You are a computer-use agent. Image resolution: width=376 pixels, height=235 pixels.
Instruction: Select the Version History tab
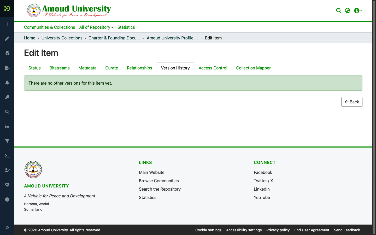point(175,68)
